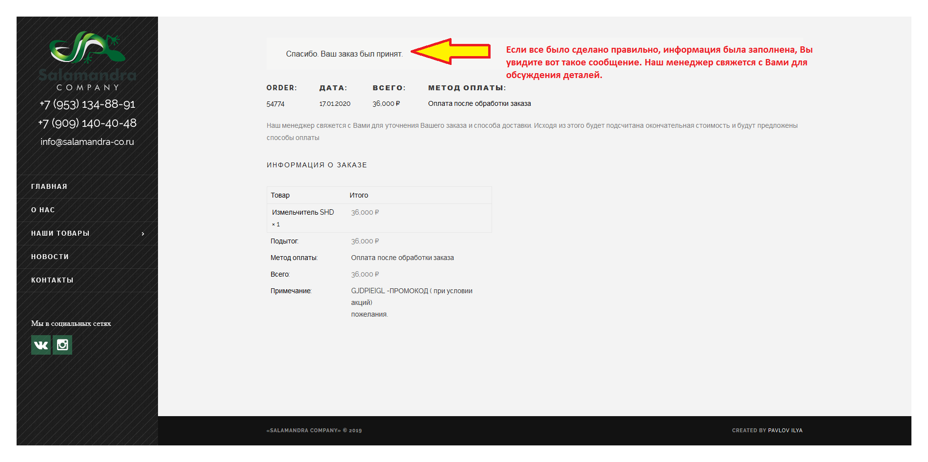The width and height of the screenshot is (928, 462).
Task: Click the Salamandra Company lizard logo
Action: [x=87, y=60]
